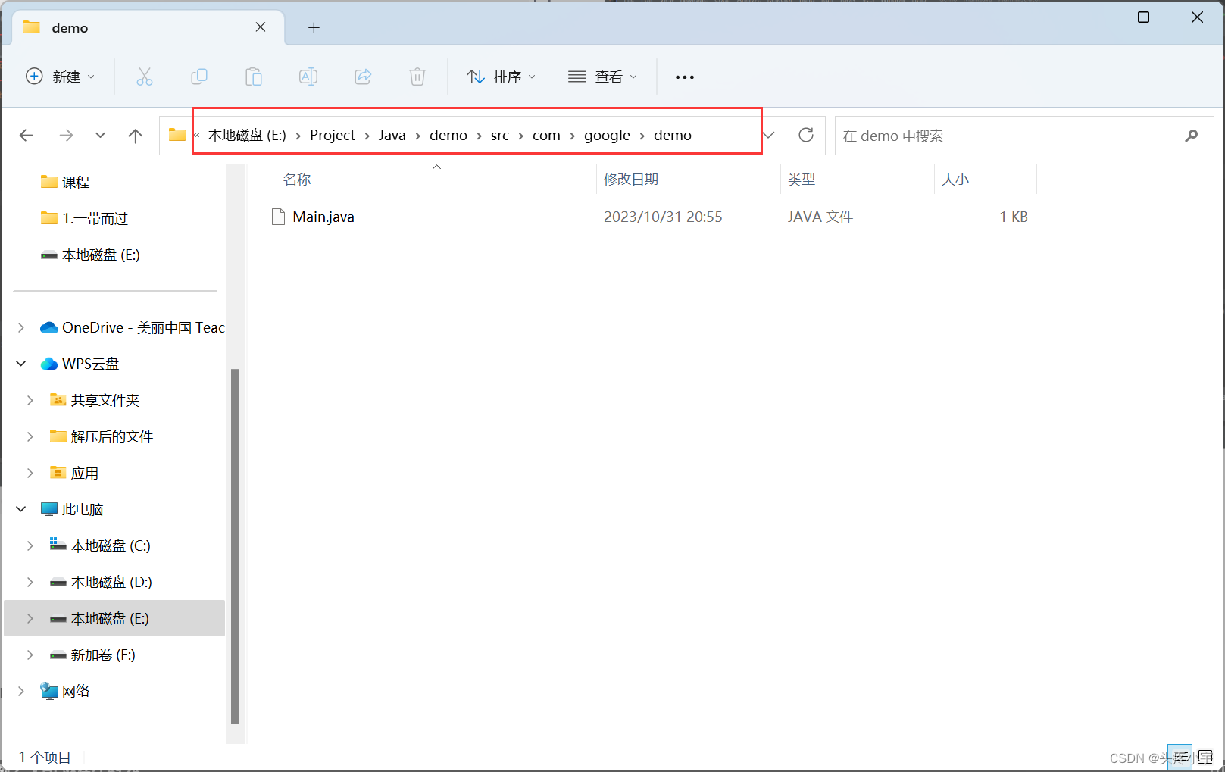This screenshot has height=772, width=1225.
Task: Expand WPS云盘 tree node
Action: coord(20,363)
